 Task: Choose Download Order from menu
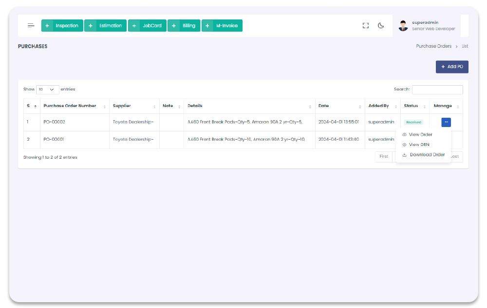(x=427, y=155)
